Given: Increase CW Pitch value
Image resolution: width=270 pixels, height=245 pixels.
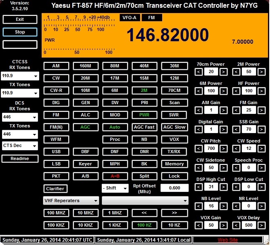Looking at the screenshot, I should click(x=223, y=148).
